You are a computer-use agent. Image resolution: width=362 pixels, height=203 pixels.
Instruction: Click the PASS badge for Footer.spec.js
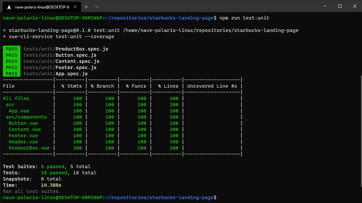tap(11, 67)
